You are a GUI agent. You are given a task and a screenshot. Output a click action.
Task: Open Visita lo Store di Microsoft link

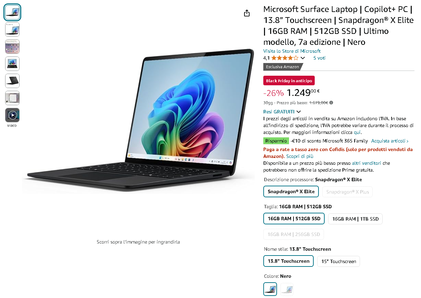click(292, 51)
